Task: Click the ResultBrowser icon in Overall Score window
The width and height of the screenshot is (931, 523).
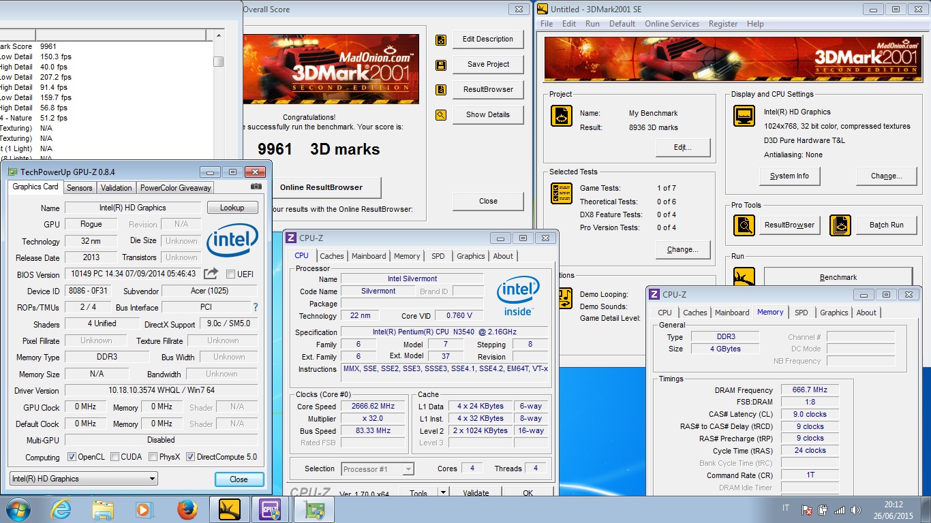Action: (x=441, y=90)
